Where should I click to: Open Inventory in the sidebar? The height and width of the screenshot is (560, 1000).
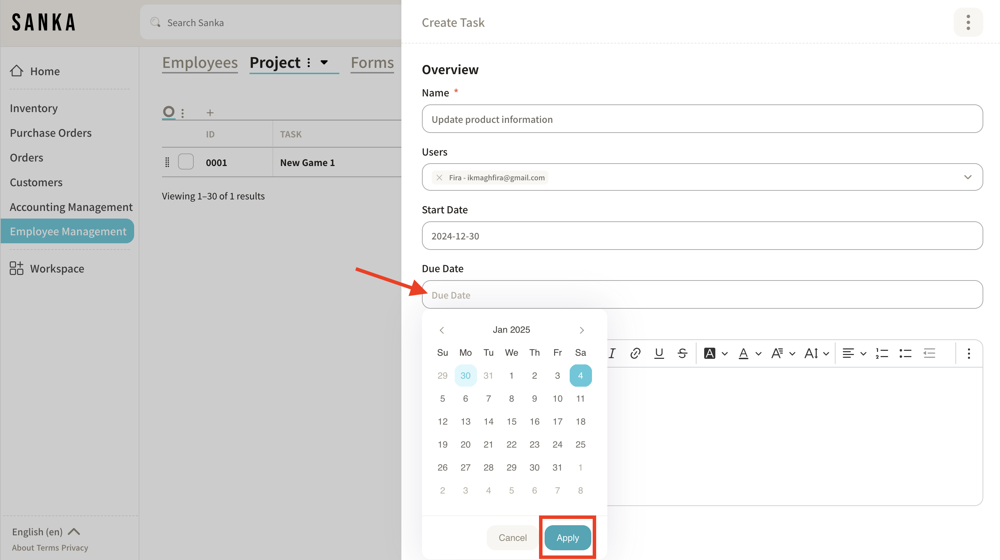click(34, 108)
